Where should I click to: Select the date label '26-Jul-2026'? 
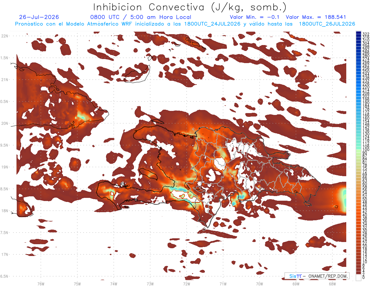39,17
